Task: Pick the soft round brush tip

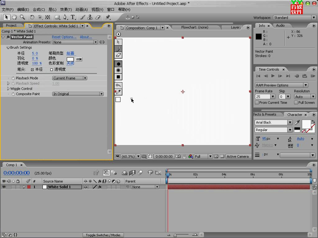Action: pyautogui.click(x=118, y=70)
